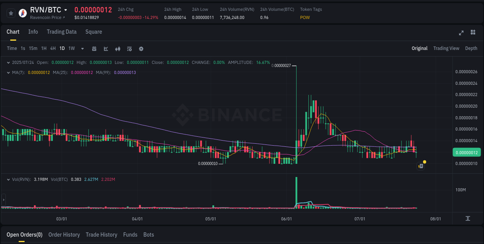The image size is (484, 244).
Task: Select the 1W timeframe interval
Action: coord(71,48)
